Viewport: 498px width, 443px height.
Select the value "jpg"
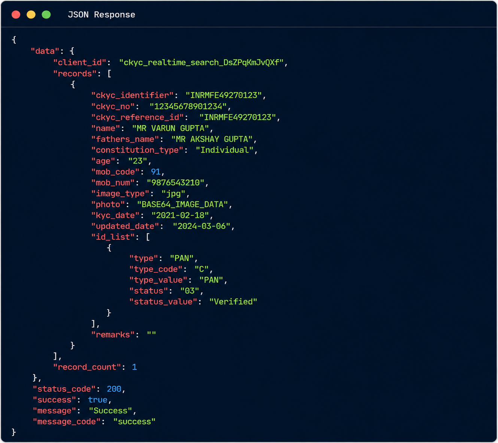click(x=173, y=193)
